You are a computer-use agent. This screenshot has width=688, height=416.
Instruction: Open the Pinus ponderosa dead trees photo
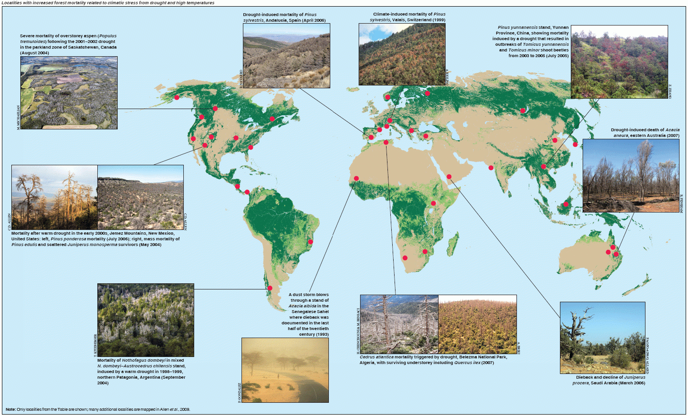(x=54, y=197)
